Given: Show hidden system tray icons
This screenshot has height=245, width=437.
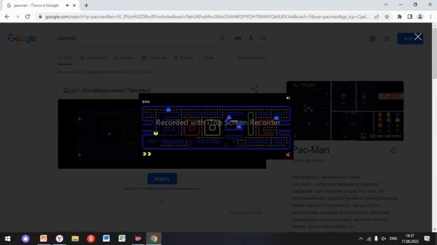Looking at the screenshot, I should 361,239.
